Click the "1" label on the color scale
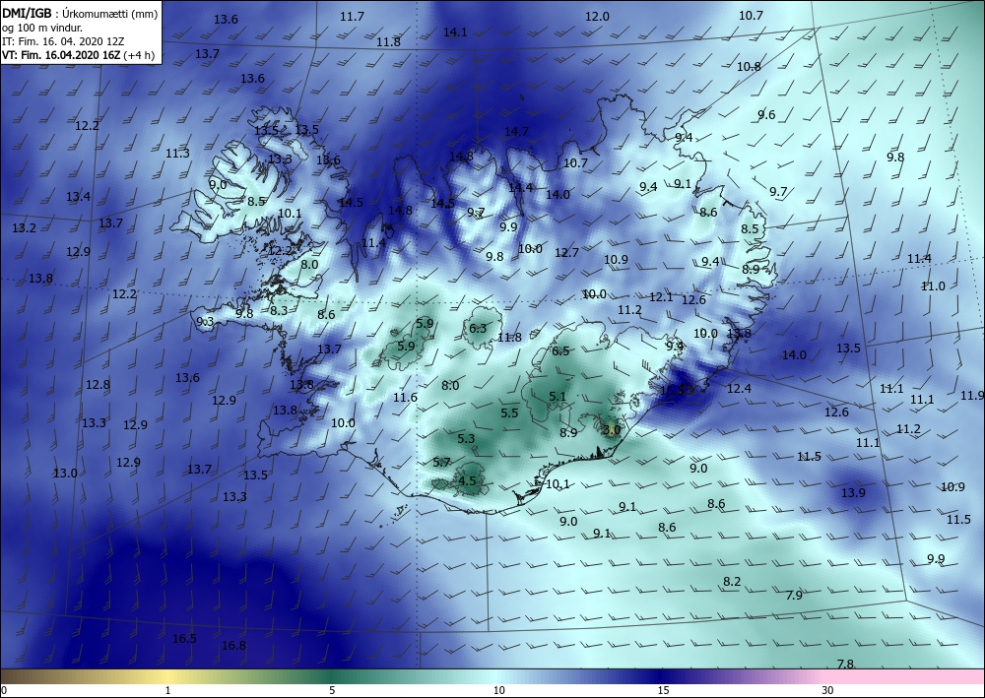 [x=167, y=690]
